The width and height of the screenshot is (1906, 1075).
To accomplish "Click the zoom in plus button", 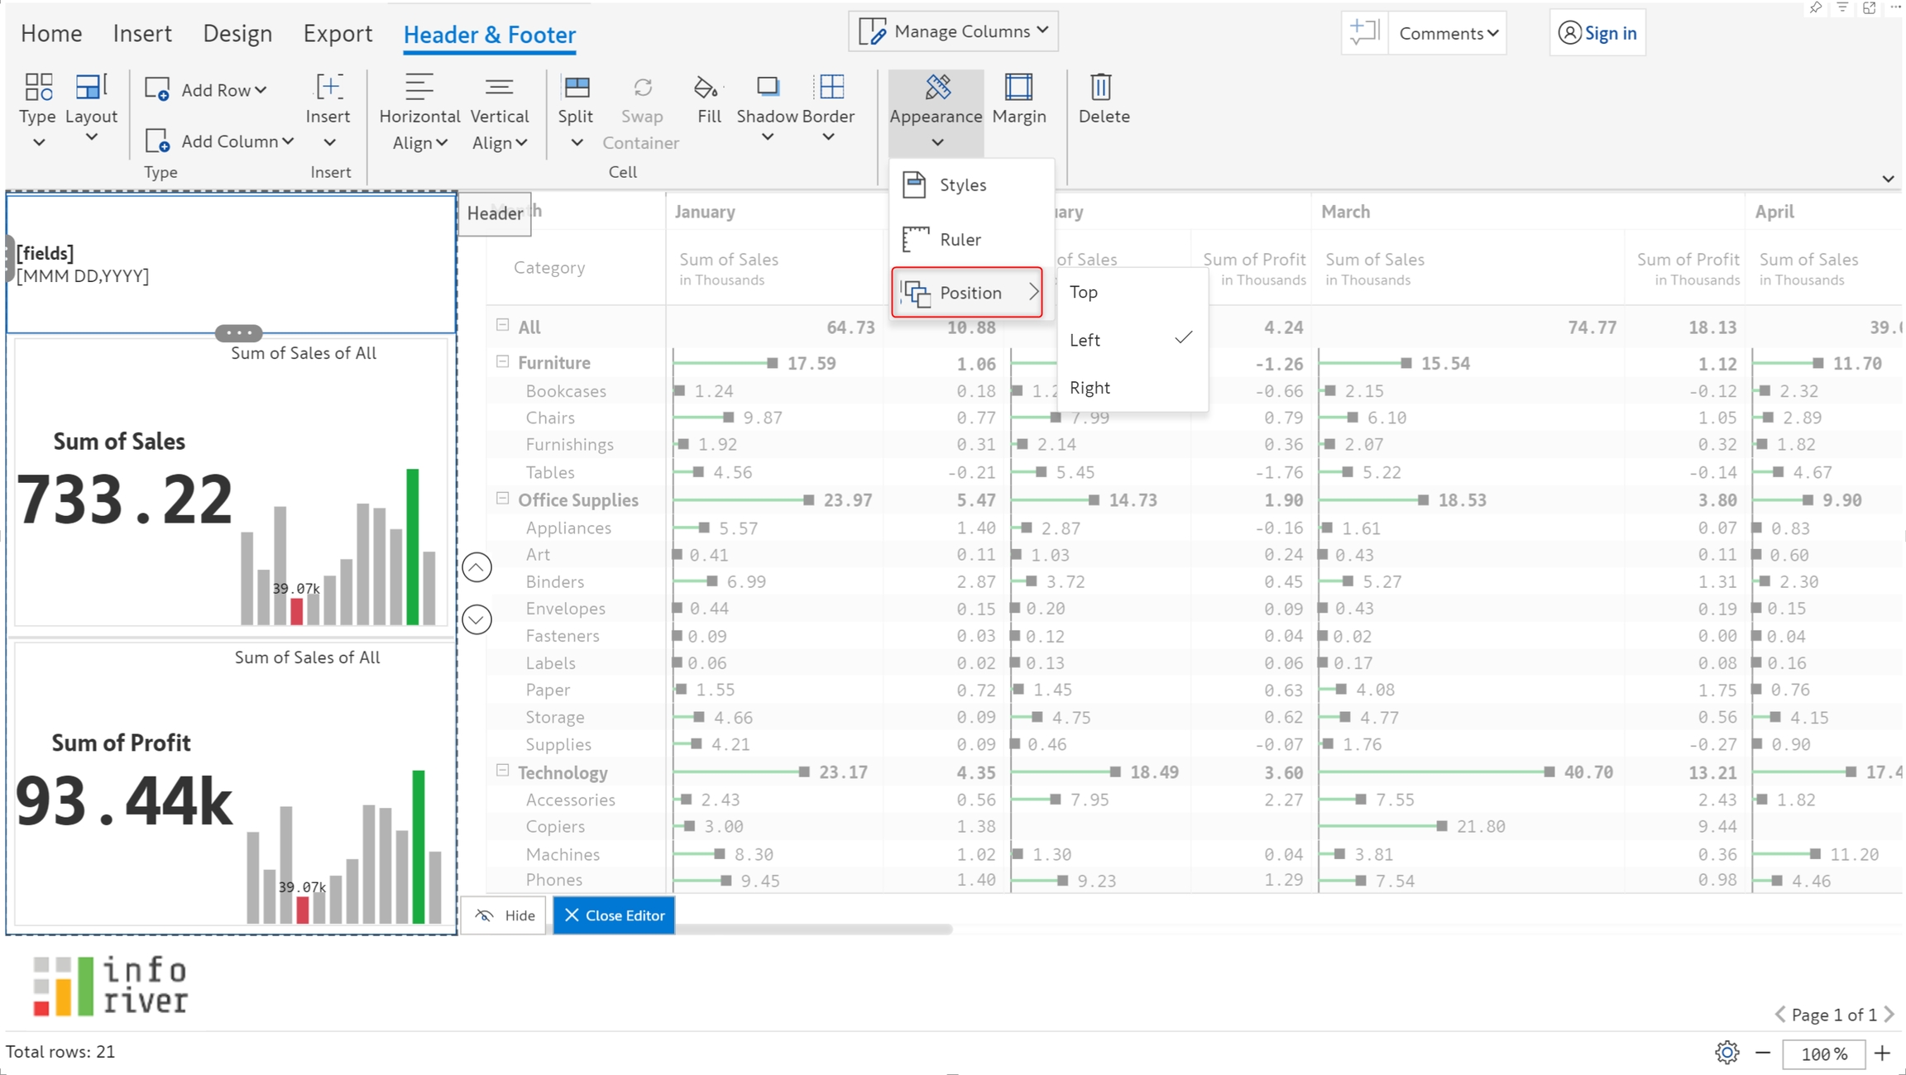I will pos(1883,1053).
